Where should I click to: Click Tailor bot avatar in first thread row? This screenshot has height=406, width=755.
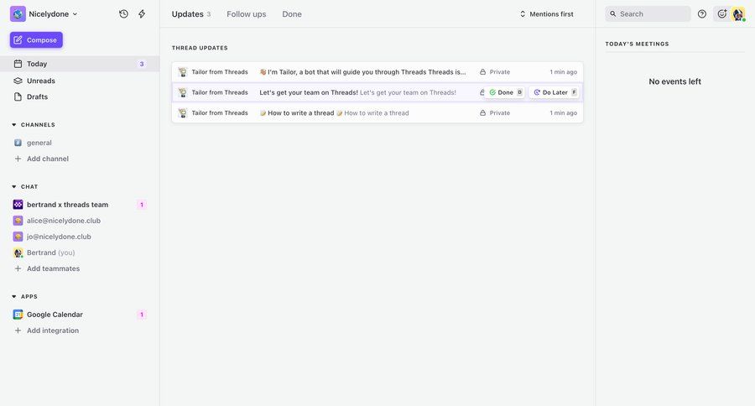click(x=183, y=72)
